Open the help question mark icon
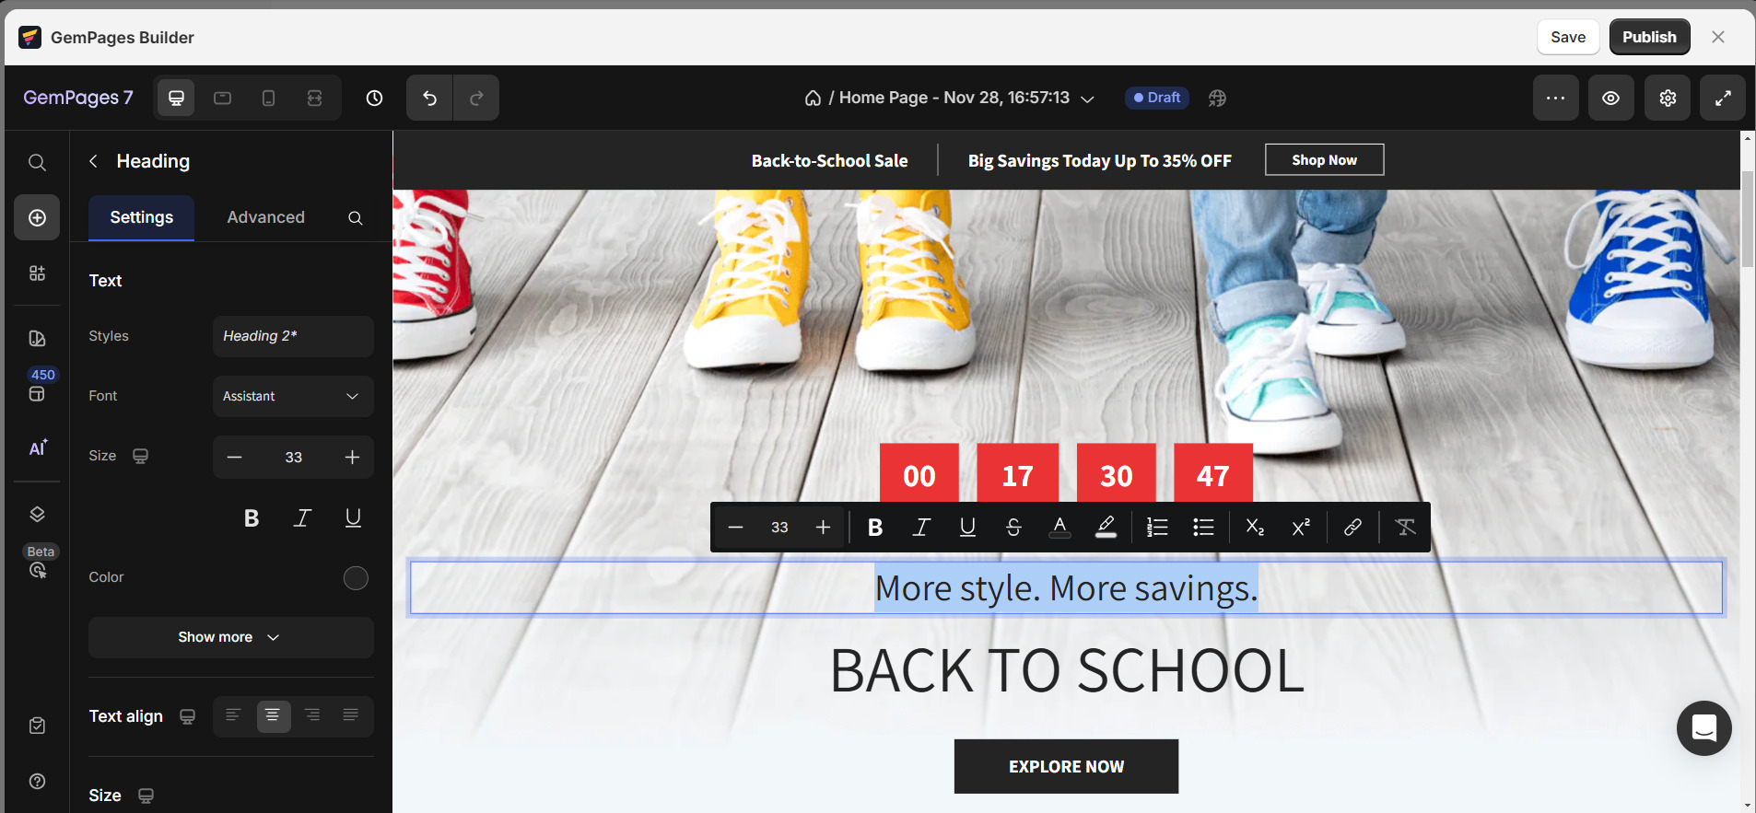The height and width of the screenshot is (813, 1756). [37, 781]
